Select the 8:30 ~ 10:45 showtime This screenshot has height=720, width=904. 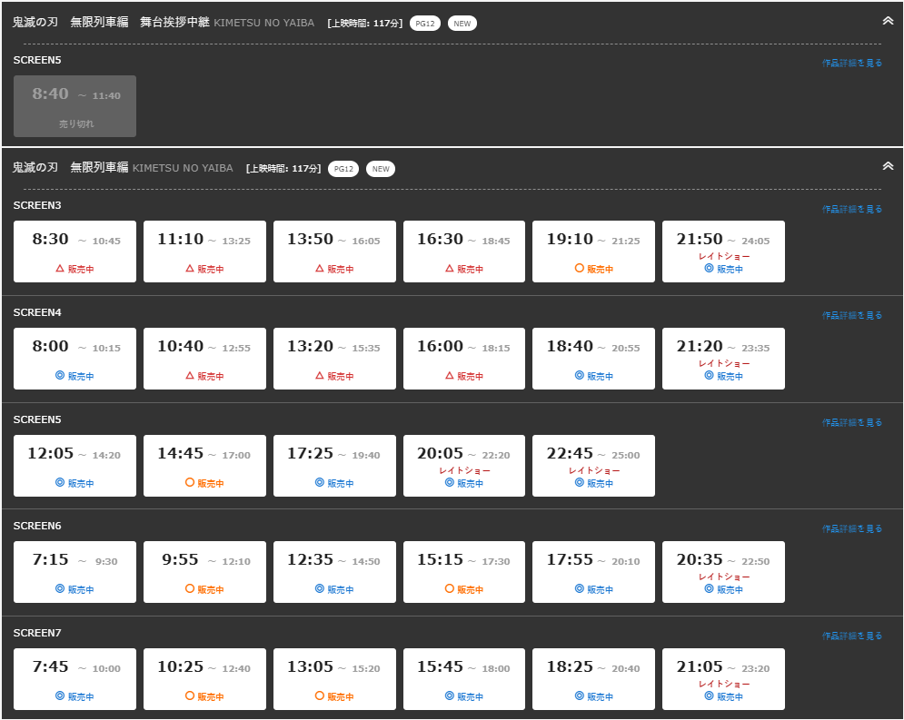[75, 252]
